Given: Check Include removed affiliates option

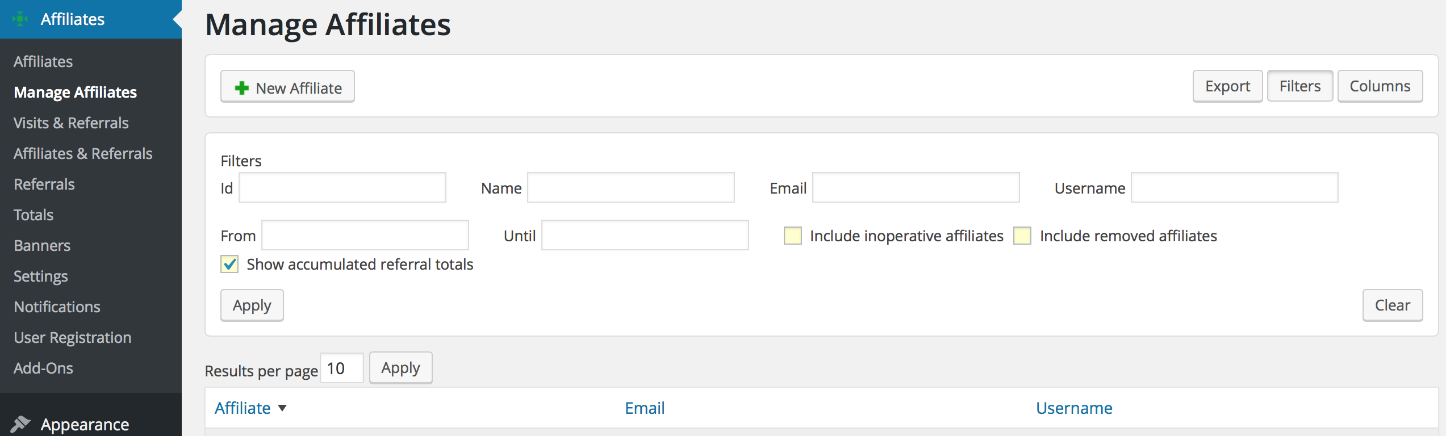Looking at the screenshot, I should (1022, 236).
